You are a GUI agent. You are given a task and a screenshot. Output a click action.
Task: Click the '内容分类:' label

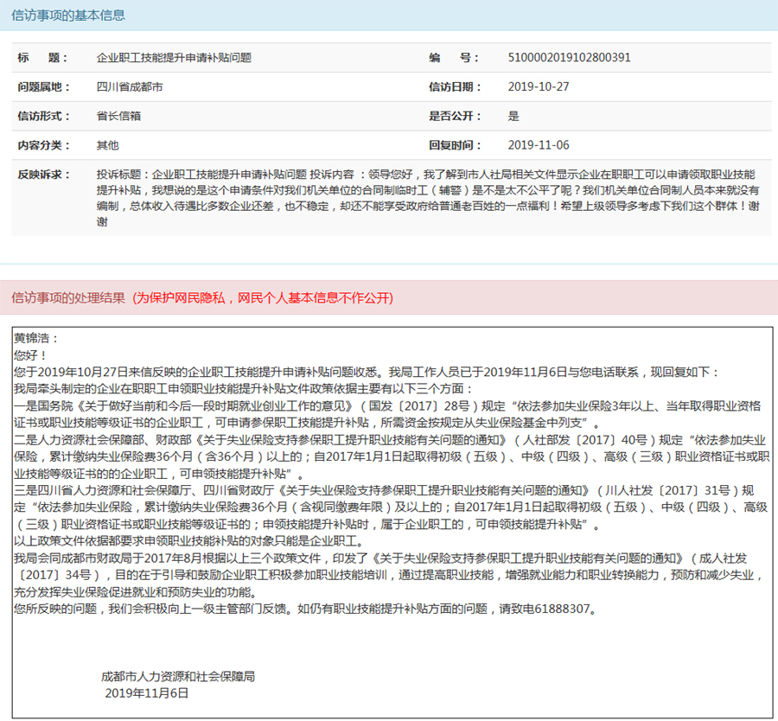(44, 145)
